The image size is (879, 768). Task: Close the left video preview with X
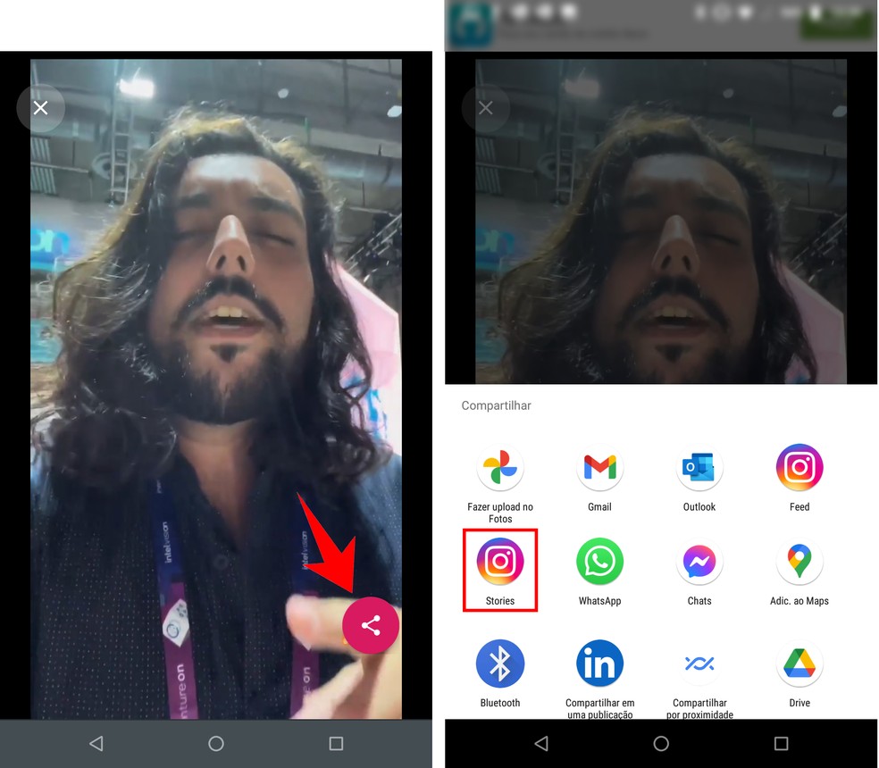[40, 108]
